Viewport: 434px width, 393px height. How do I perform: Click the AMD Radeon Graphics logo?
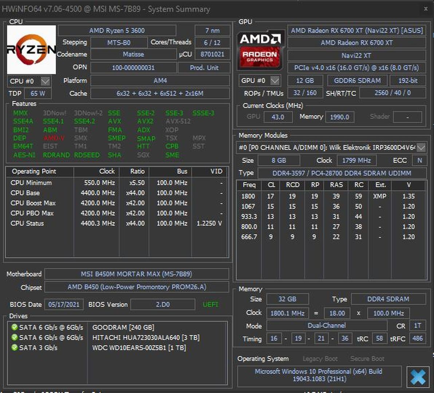tap(260, 50)
